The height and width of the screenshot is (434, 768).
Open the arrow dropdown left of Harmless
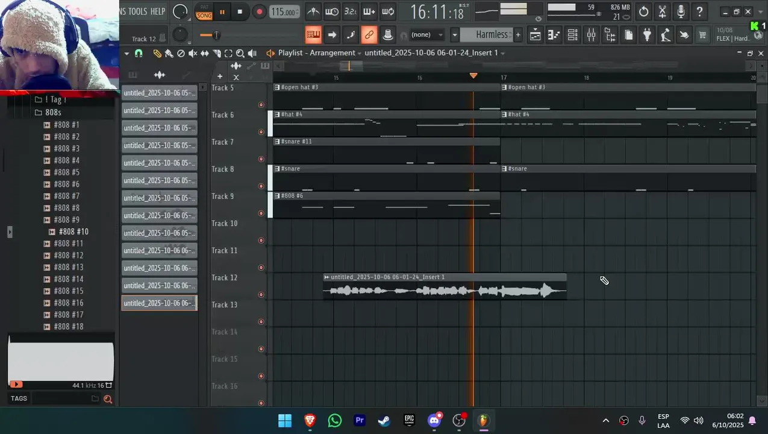[455, 35]
